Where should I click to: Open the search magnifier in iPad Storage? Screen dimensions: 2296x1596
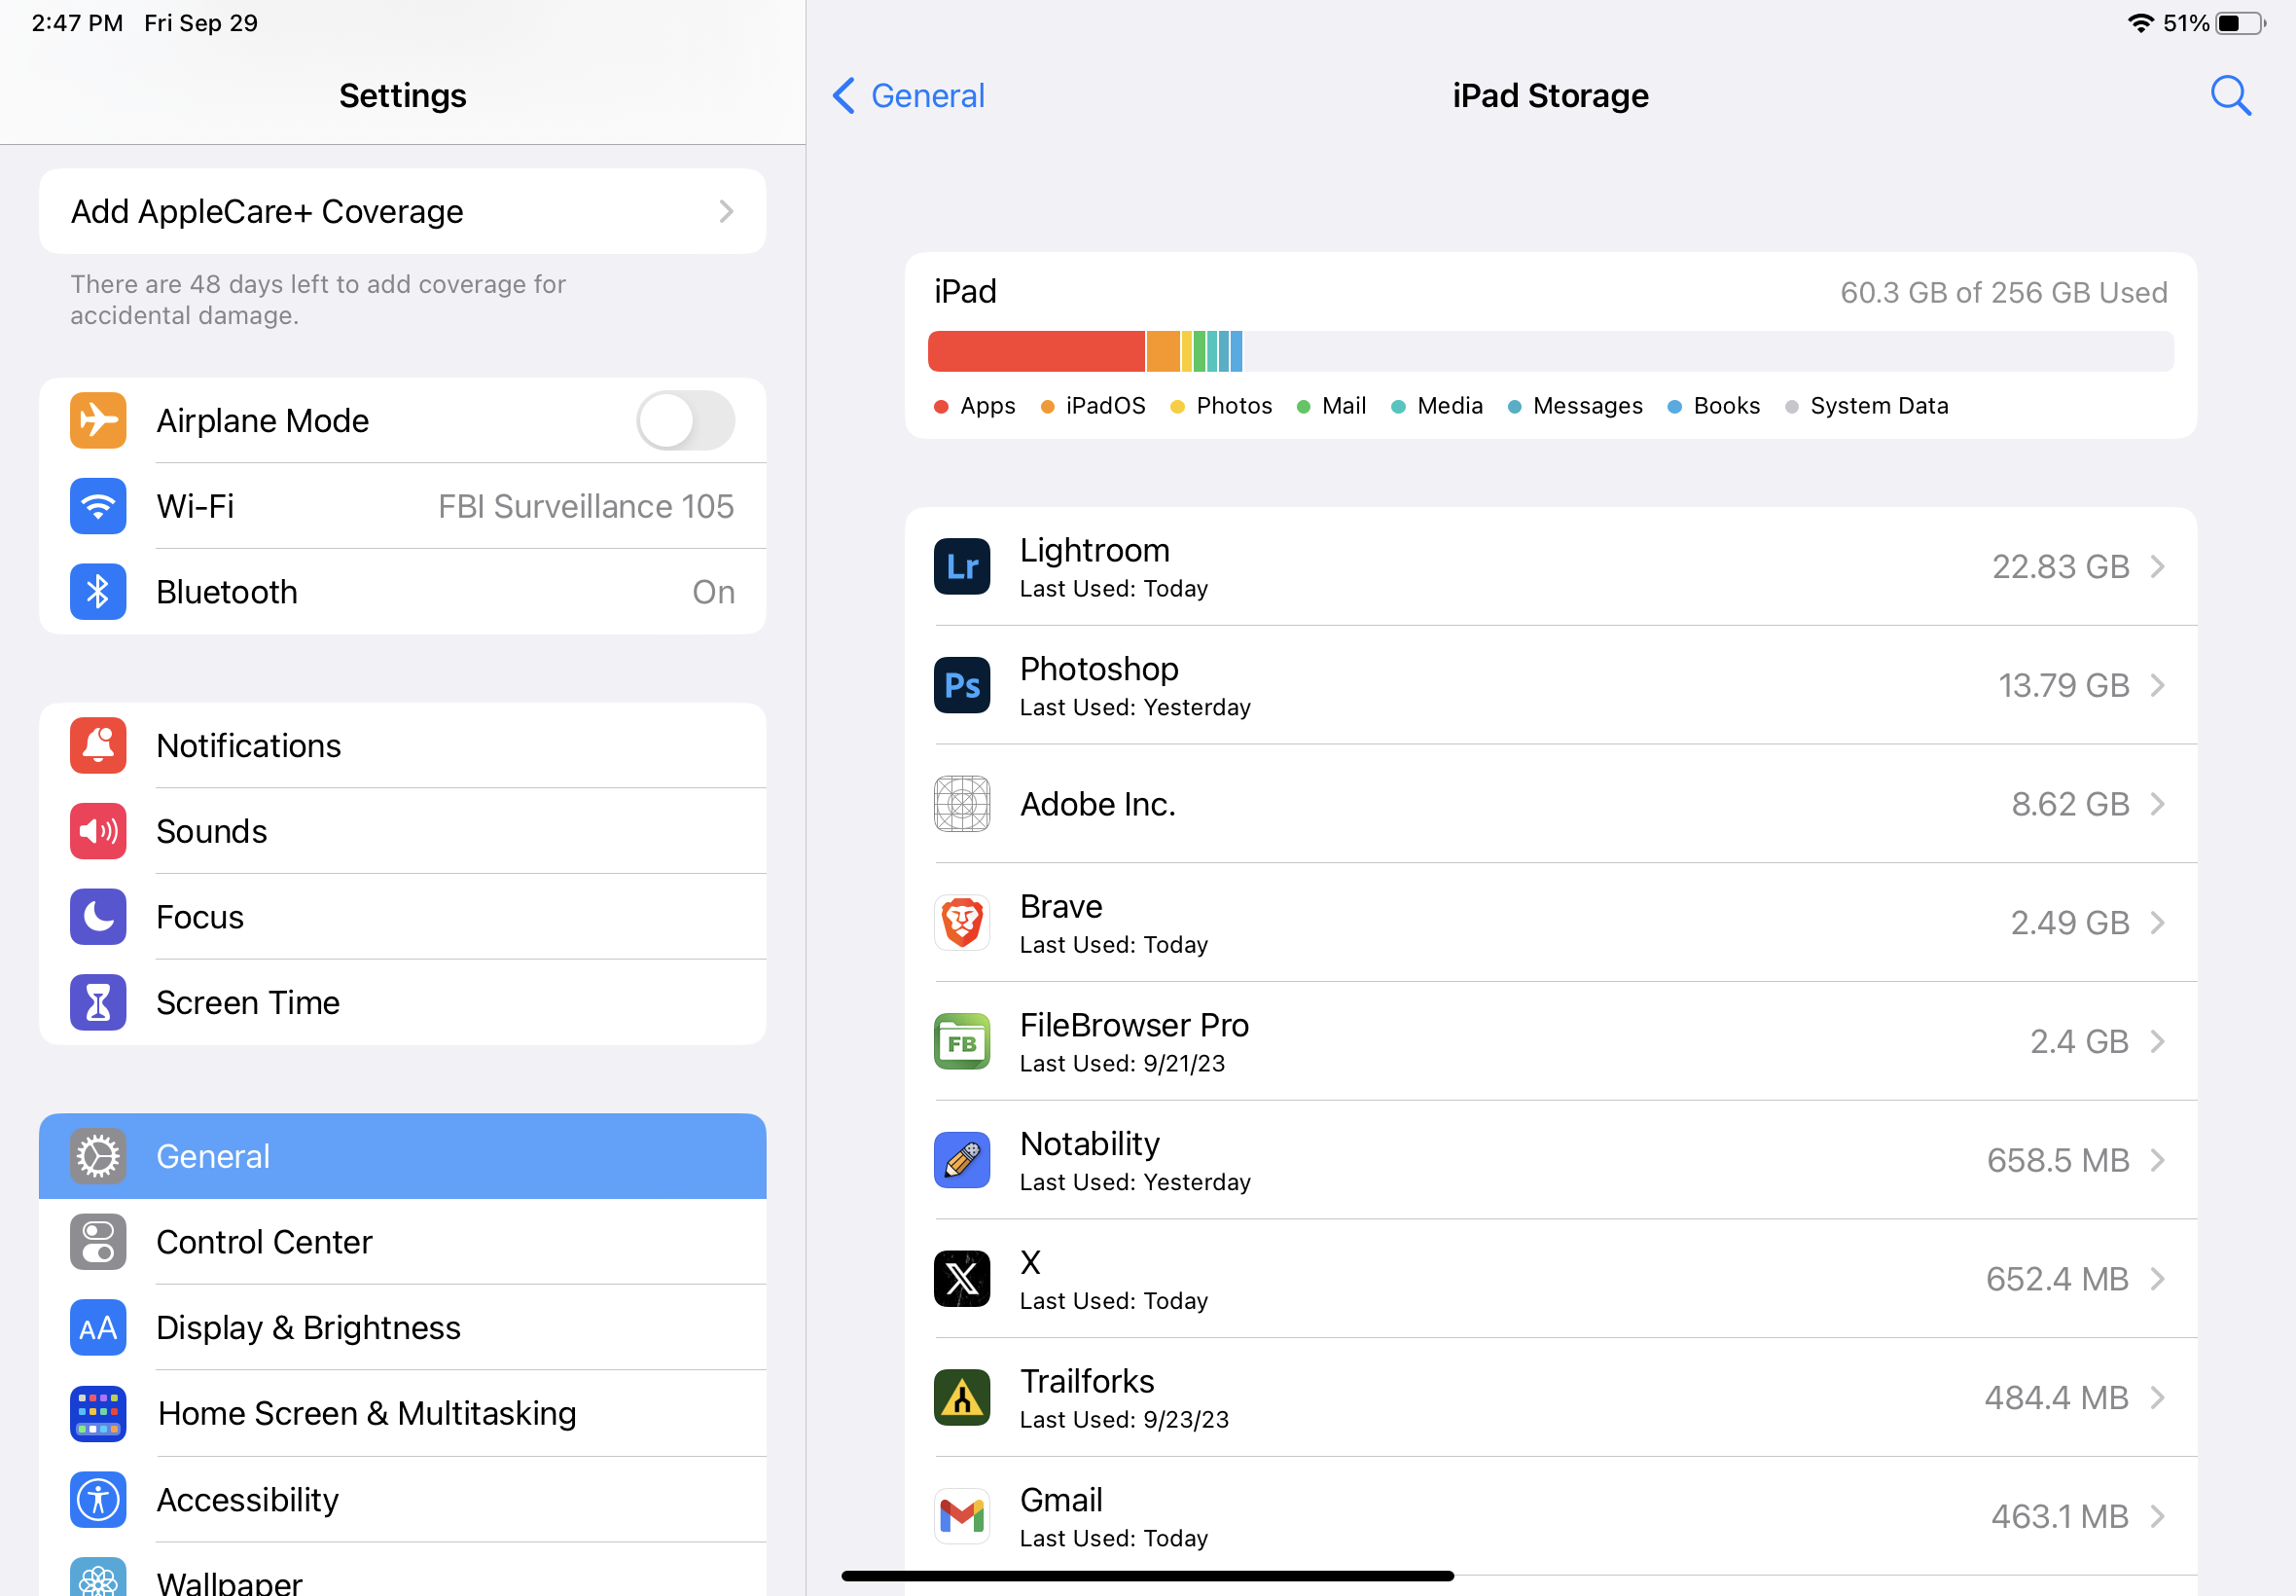2230,96
